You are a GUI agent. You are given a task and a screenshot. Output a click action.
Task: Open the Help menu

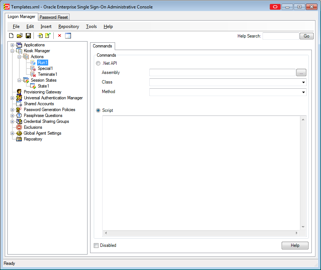click(x=108, y=26)
